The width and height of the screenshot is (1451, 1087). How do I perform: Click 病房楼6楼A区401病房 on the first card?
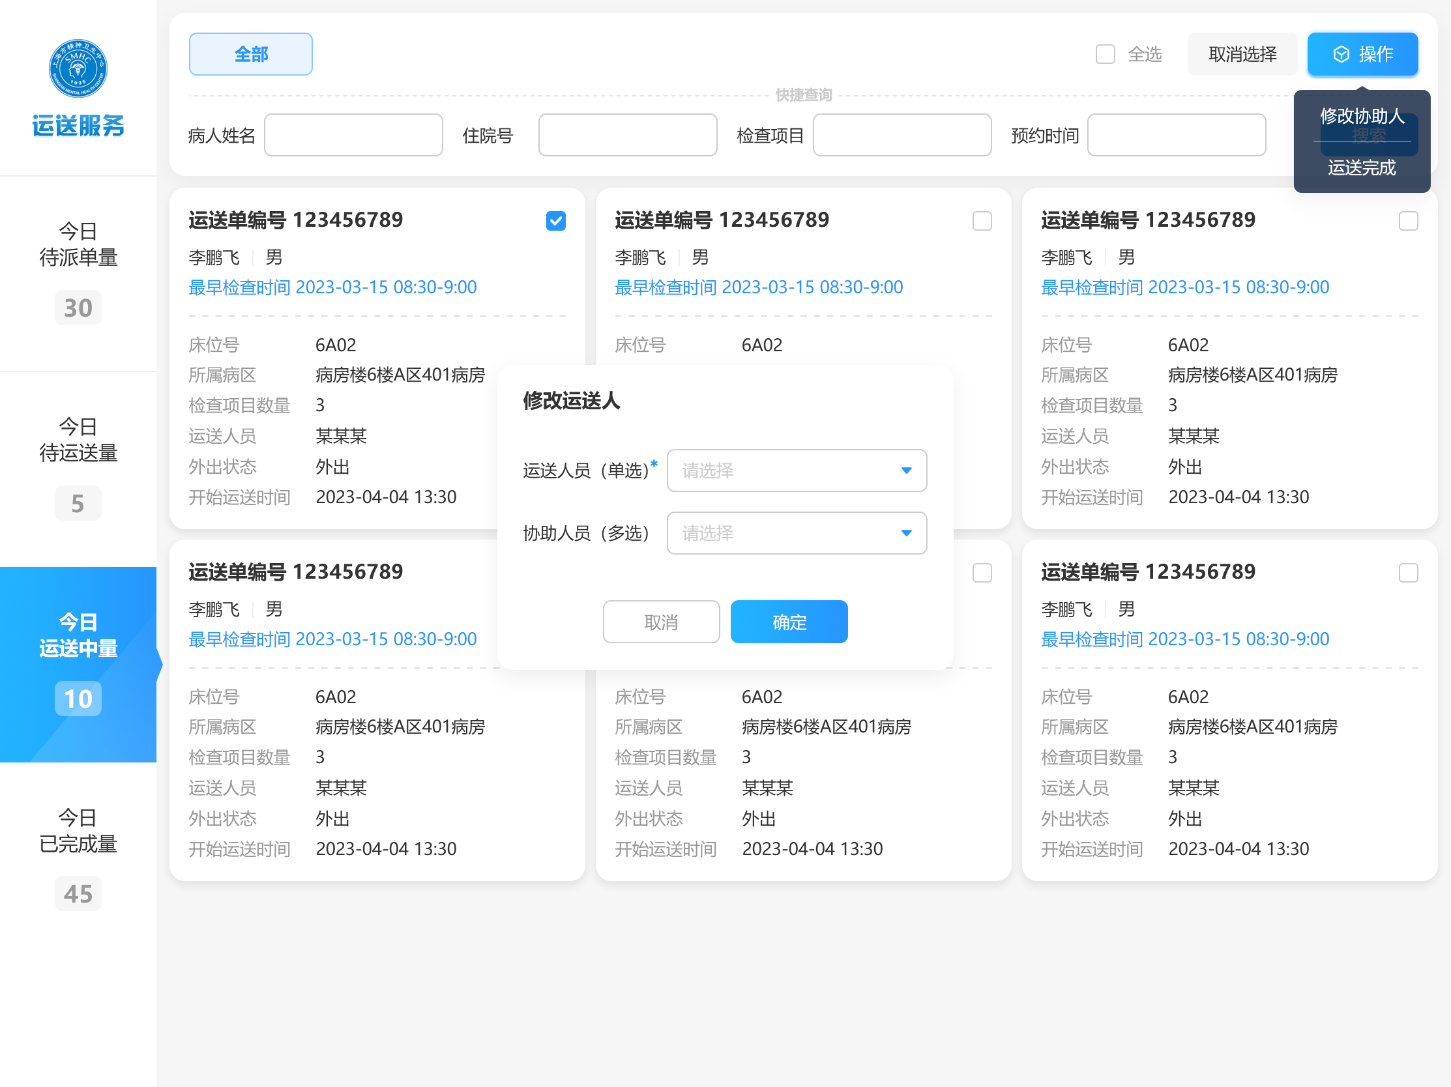[x=400, y=375]
